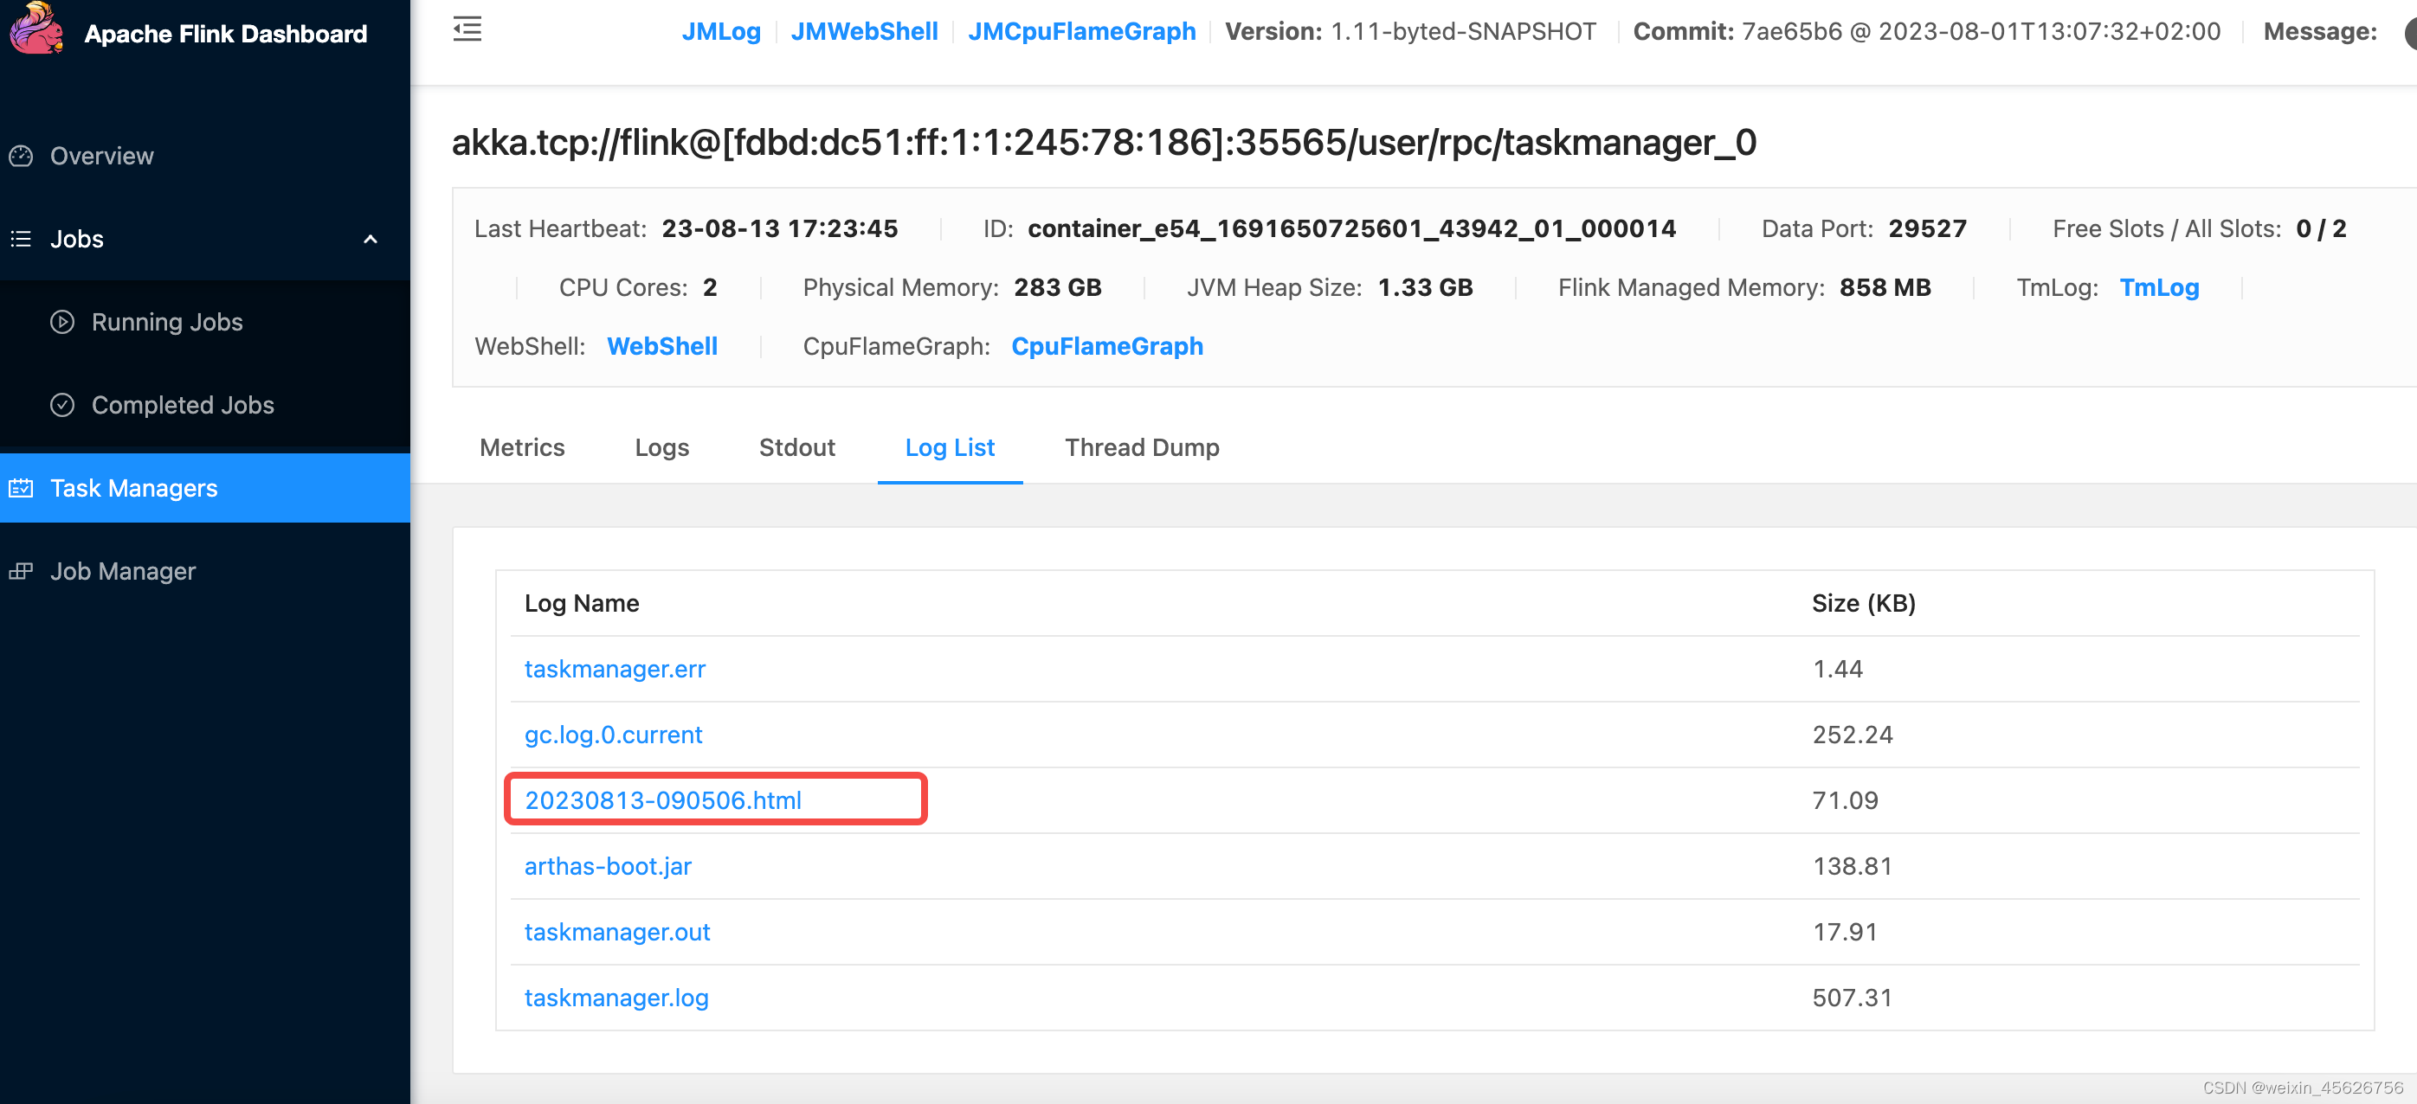This screenshot has width=2417, height=1104.
Task: Click the Overview dashboard gauge icon
Action: tap(21, 156)
